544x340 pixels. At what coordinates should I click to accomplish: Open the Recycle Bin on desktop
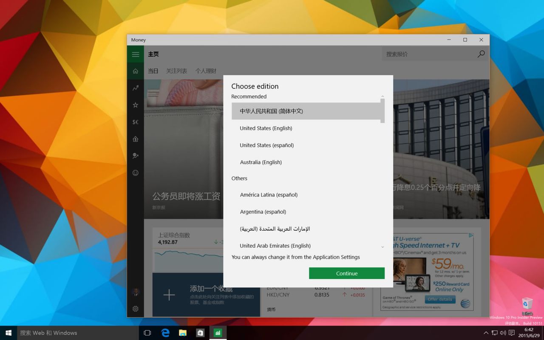pos(527,306)
